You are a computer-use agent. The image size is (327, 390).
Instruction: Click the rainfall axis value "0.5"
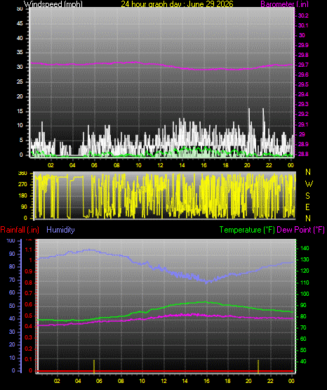pos(29,316)
